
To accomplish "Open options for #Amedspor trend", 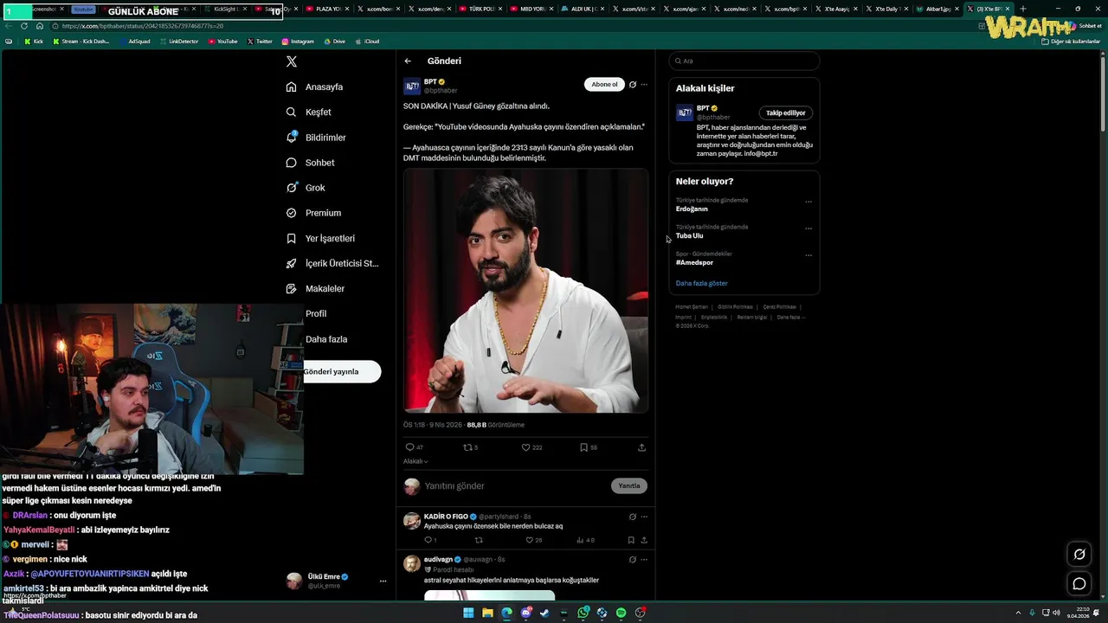I will point(808,255).
